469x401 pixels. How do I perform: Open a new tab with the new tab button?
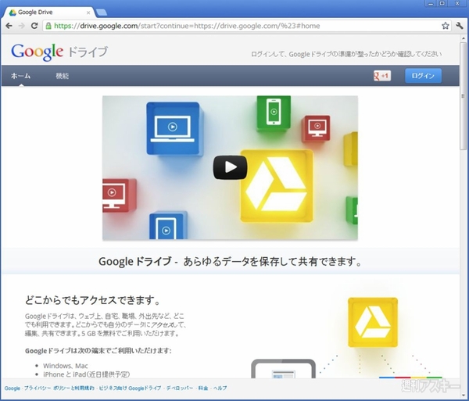coord(102,13)
